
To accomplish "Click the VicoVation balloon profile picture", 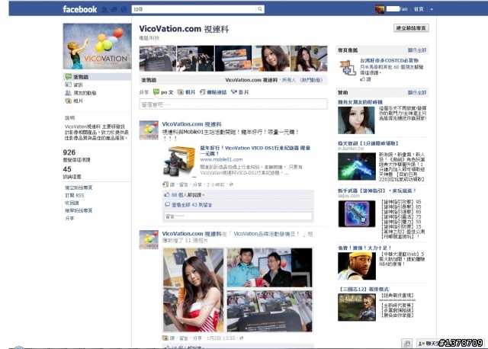I will click(x=97, y=46).
